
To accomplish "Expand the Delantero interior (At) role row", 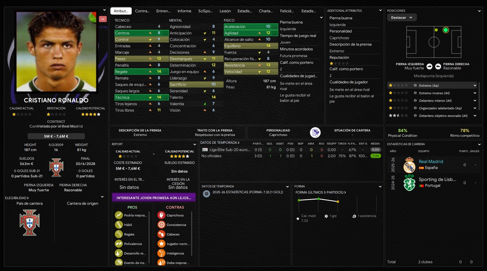I will tap(475, 100).
